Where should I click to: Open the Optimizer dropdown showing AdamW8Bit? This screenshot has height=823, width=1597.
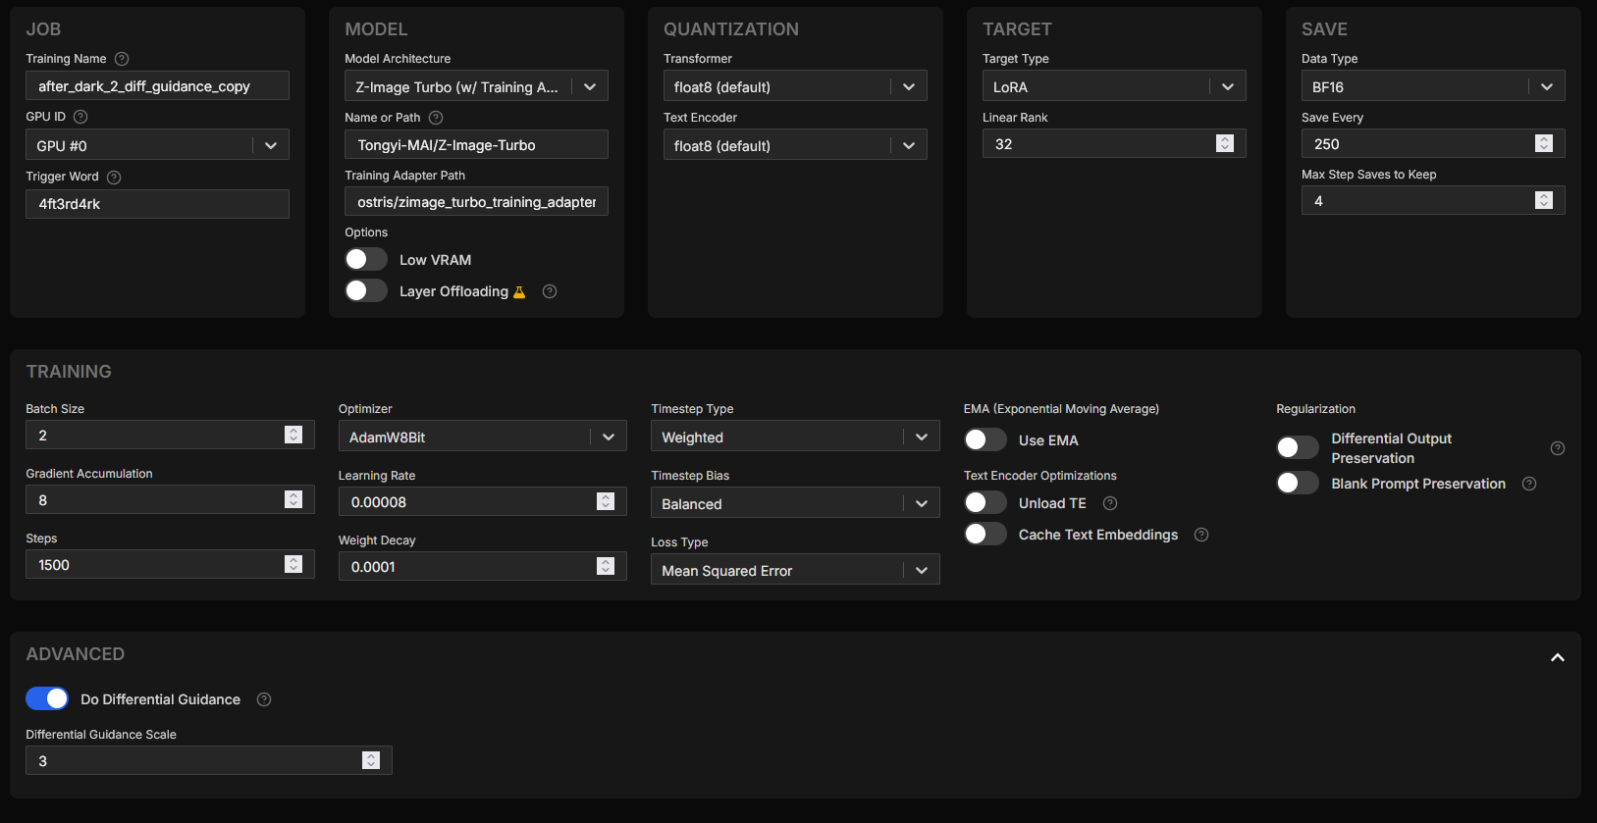pos(482,437)
